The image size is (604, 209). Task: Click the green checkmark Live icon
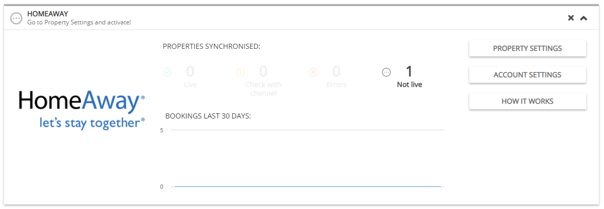pyautogui.click(x=167, y=72)
